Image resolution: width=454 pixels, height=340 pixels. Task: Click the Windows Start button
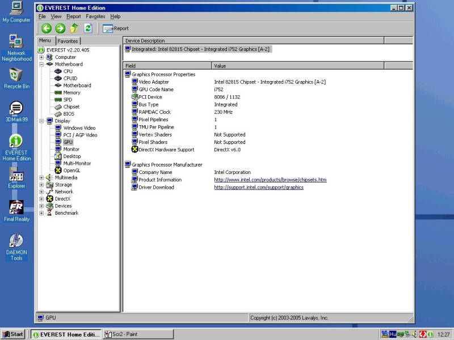(12, 334)
